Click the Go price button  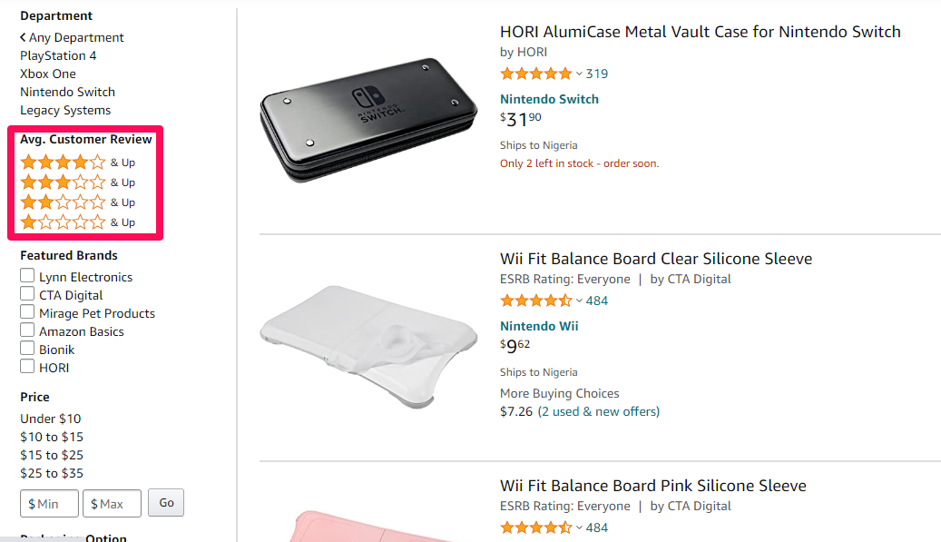click(166, 503)
